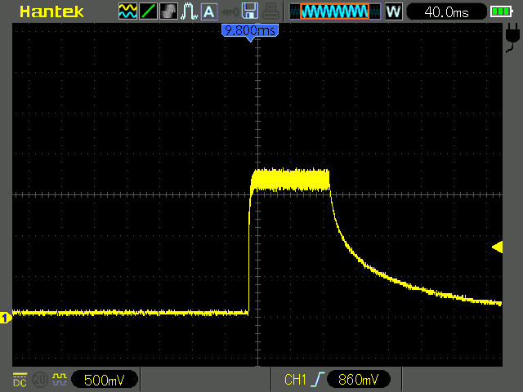Screen dimensions: 523x392
Task: Click the yellow trigger level arrow
Action: click(498, 247)
